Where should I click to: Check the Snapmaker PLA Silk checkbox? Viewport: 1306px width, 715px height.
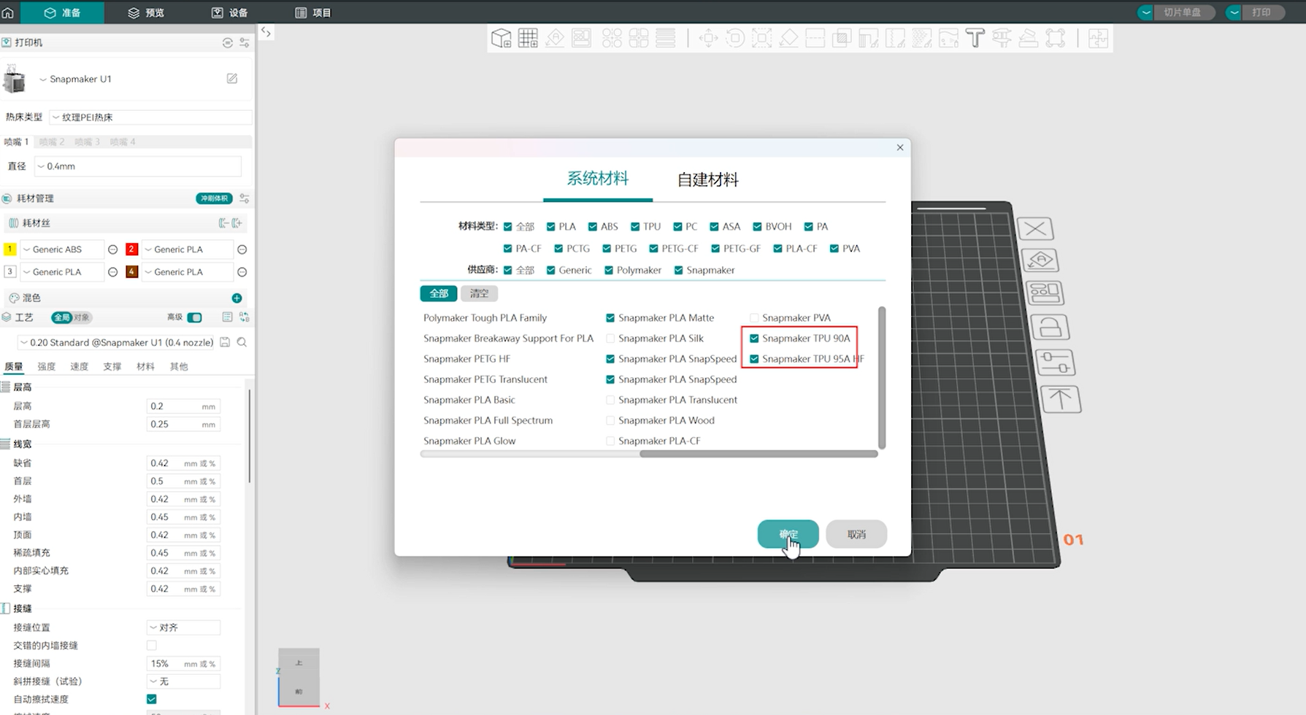(x=610, y=339)
